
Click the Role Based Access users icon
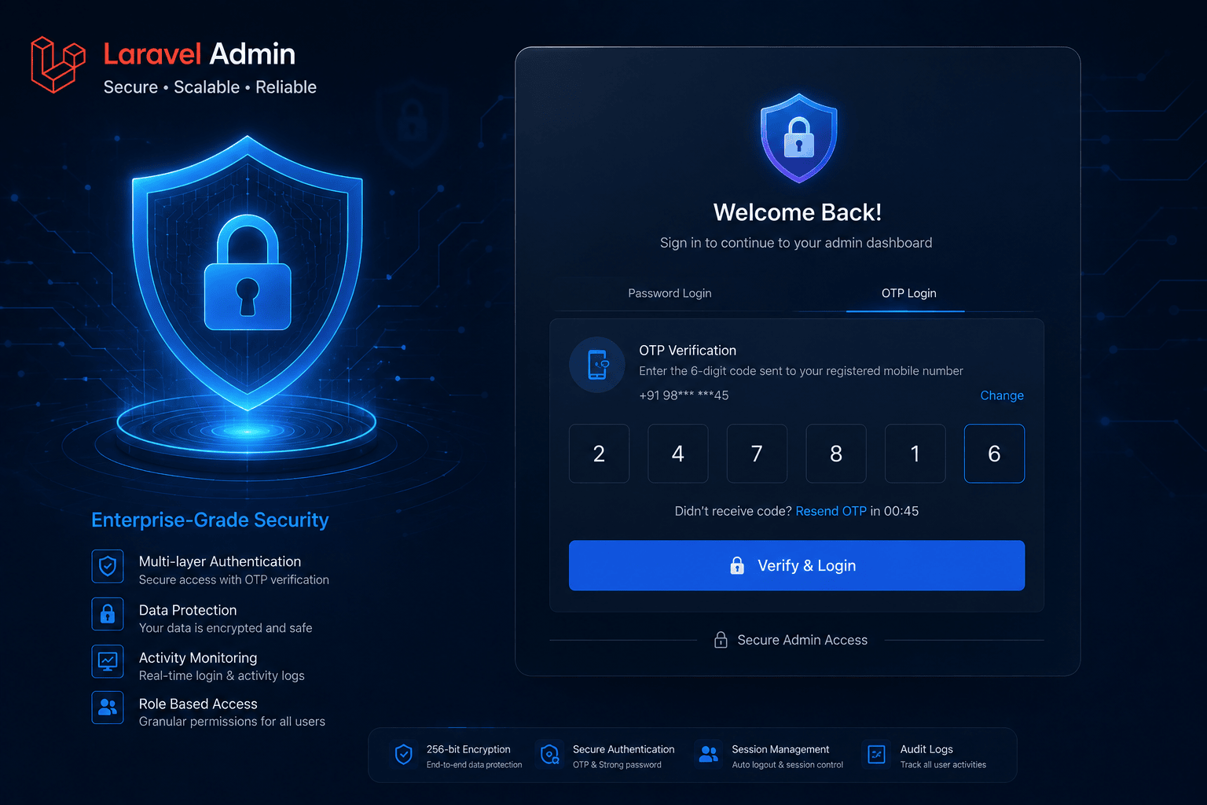(108, 708)
